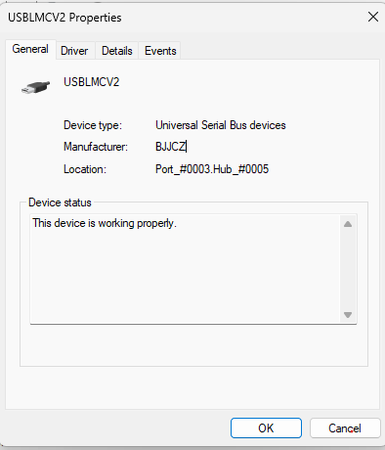Select the General tab
Image resolution: width=385 pixels, height=450 pixels.
coord(30,49)
